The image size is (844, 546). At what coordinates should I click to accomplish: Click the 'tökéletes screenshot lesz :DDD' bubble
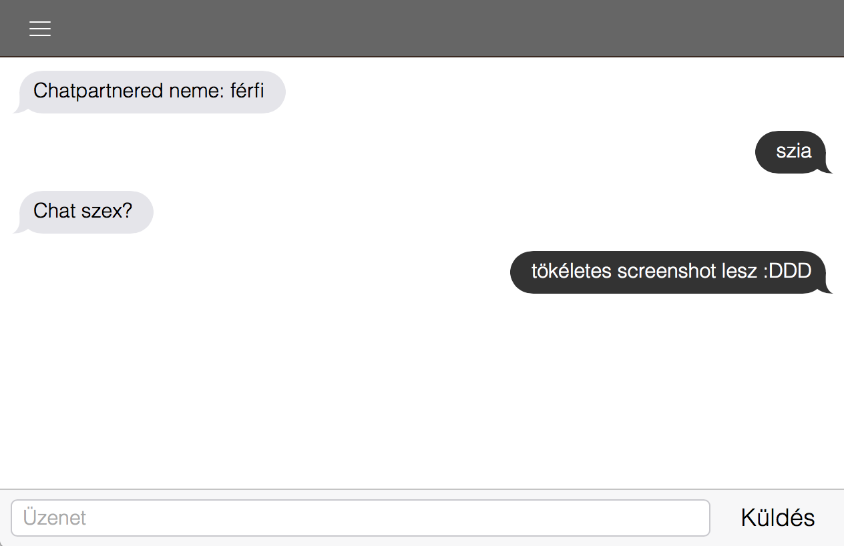(672, 272)
